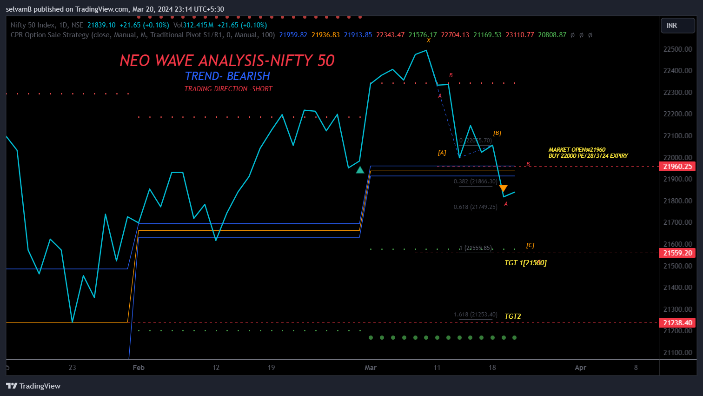Click the MARKET OPEN@21960 annotation
The image size is (703, 396).
[x=577, y=150]
